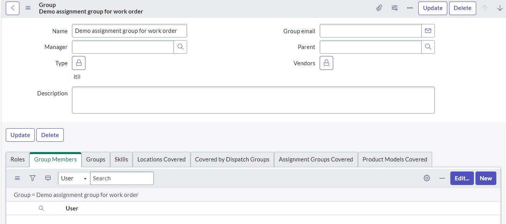506x224 pixels.
Task: Unlock the Vendors field lock
Action: pyautogui.click(x=326, y=63)
